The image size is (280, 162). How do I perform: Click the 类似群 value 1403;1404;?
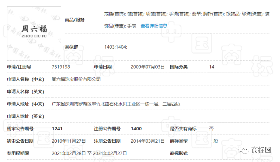point(116,47)
